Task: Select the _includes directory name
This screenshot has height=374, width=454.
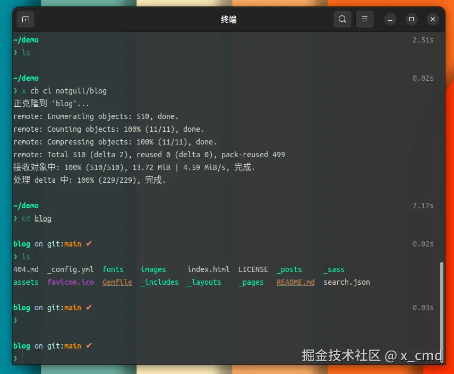Action: pos(159,282)
